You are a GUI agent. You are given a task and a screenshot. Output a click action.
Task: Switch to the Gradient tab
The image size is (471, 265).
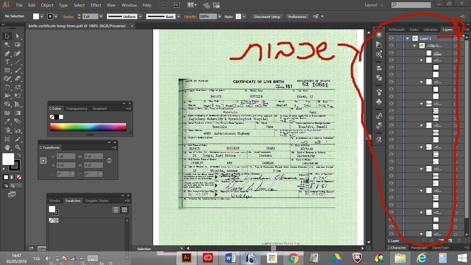tap(100, 109)
